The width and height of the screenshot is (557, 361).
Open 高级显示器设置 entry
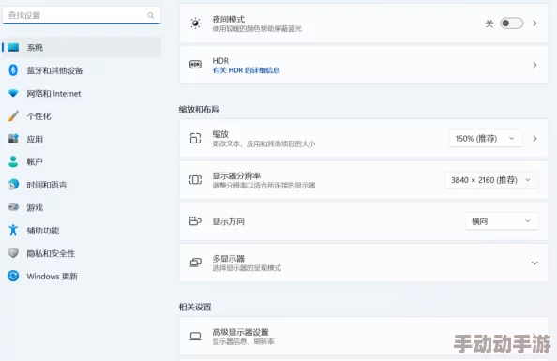click(364, 336)
